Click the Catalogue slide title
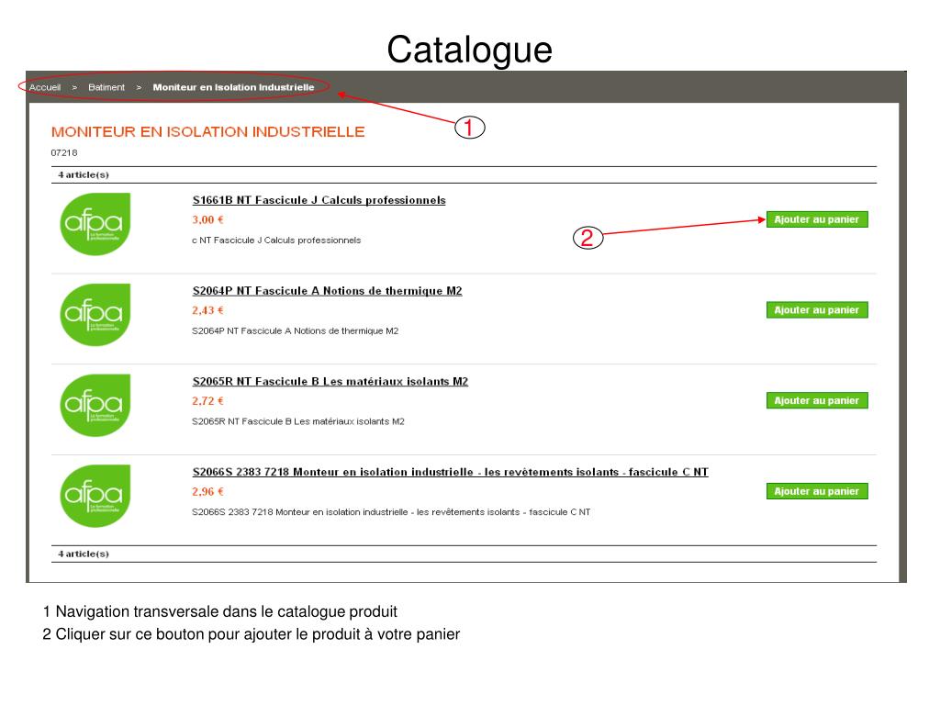Screen dimensions: 940x705 point(469,50)
